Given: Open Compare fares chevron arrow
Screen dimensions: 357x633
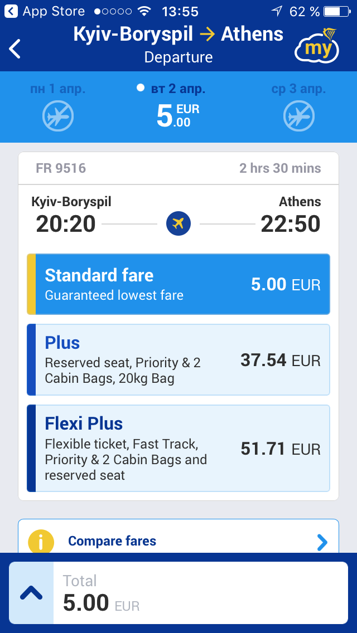Looking at the screenshot, I should [x=322, y=542].
